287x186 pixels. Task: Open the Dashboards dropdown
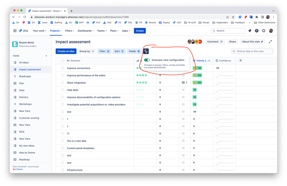click(86, 31)
